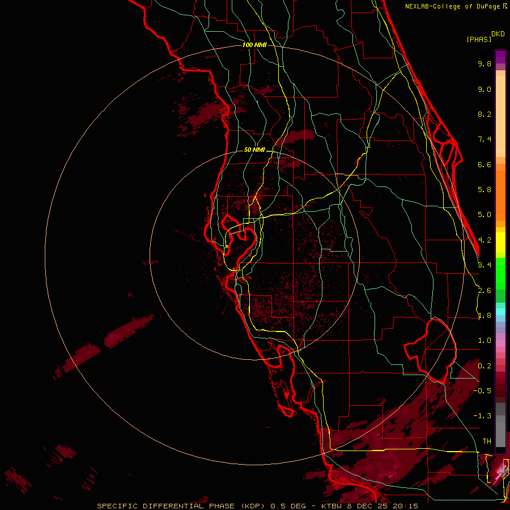
Task: Select the "7.4" value on the scale
Action: pyautogui.click(x=484, y=139)
